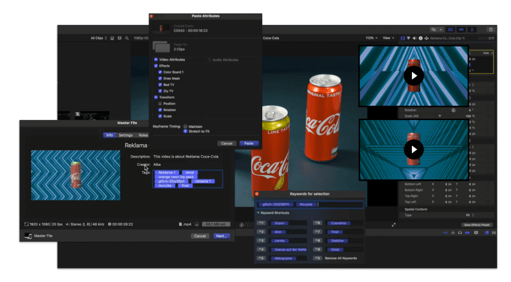The height and width of the screenshot is (282, 511).
Task: Open the 112% zoom level dropdown
Action: [370, 38]
